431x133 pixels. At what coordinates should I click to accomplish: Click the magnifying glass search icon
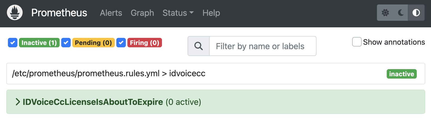click(199, 46)
